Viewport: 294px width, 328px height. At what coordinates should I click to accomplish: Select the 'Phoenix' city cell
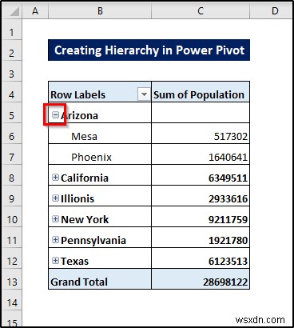click(100, 154)
